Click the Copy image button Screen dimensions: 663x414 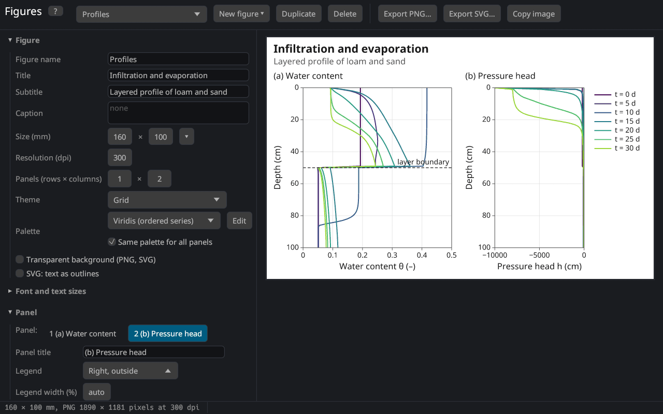click(534, 14)
